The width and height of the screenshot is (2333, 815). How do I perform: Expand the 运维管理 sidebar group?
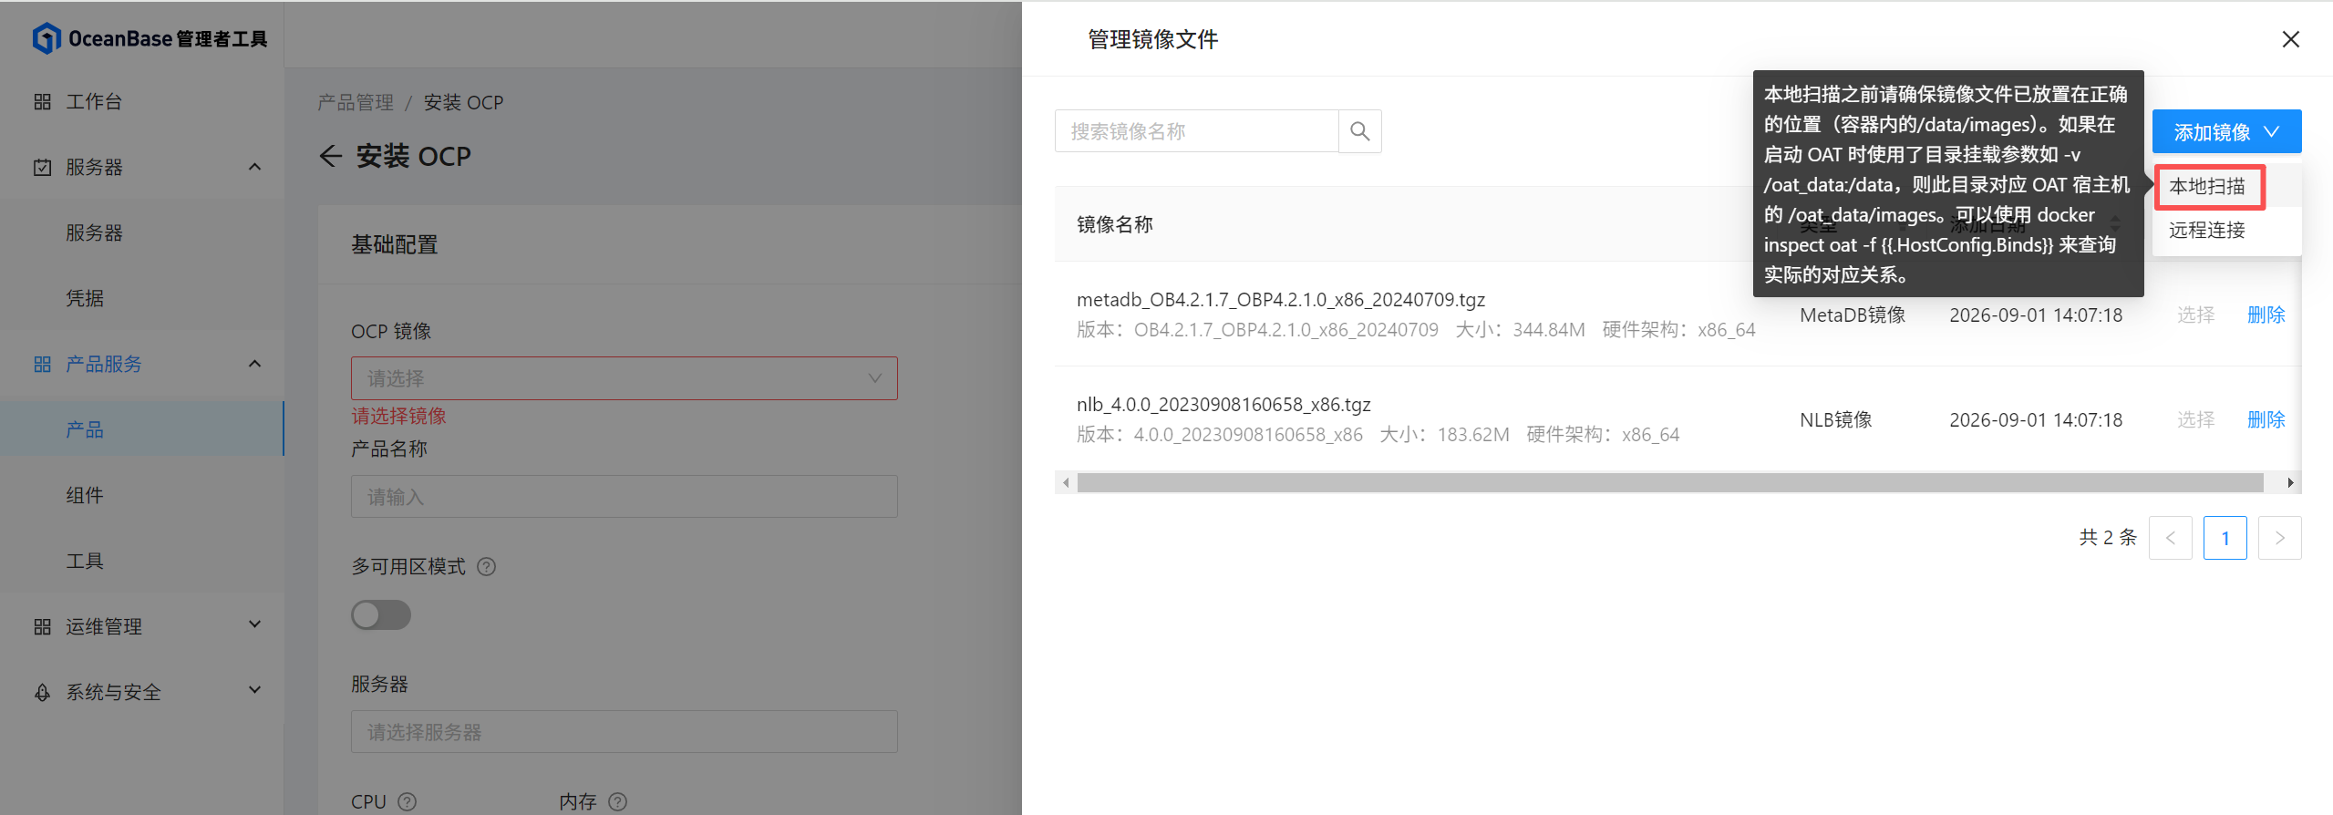pos(254,624)
